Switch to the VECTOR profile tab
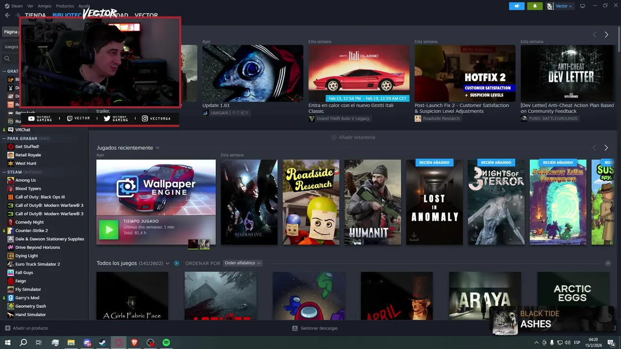The image size is (621, 349). click(x=146, y=16)
